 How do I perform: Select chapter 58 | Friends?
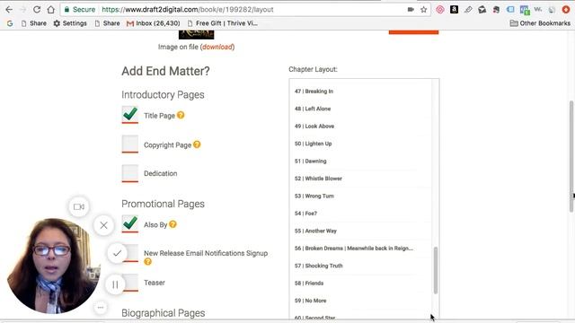tap(309, 284)
